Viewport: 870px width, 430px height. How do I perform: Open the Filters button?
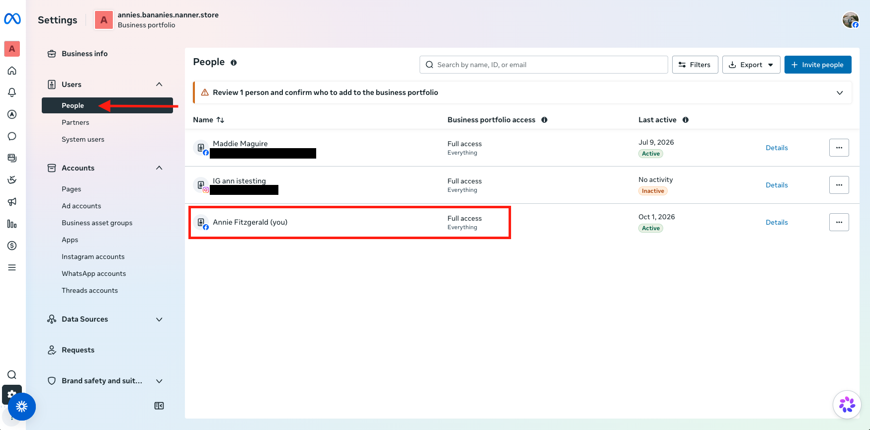[x=695, y=65]
